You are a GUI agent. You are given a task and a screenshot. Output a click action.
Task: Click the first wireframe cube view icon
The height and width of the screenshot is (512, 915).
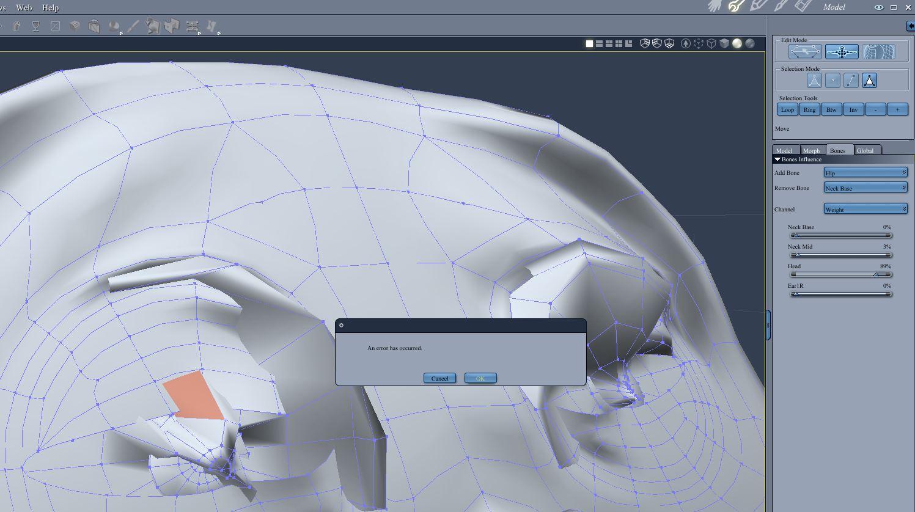coord(644,43)
